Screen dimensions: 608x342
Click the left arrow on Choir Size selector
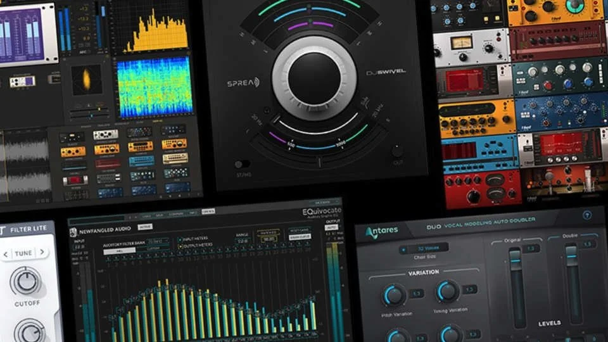pyautogui.click(x=403, y=250)
